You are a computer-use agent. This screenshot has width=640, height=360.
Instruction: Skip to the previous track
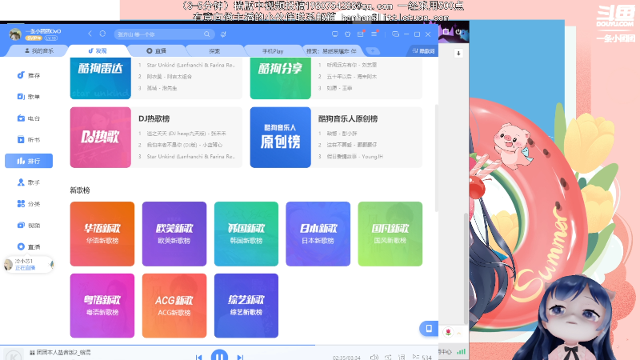pos(198,357)
